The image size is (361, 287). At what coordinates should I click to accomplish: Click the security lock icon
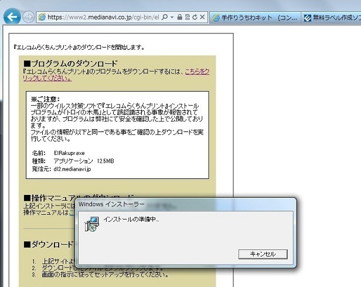click(180, 17)
